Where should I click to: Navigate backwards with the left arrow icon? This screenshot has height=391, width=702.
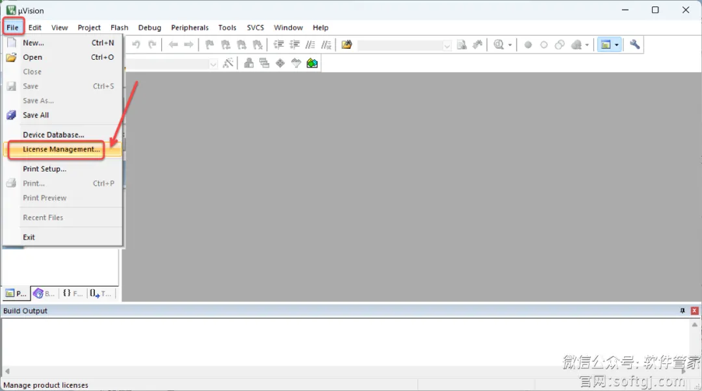pos(174,44)
